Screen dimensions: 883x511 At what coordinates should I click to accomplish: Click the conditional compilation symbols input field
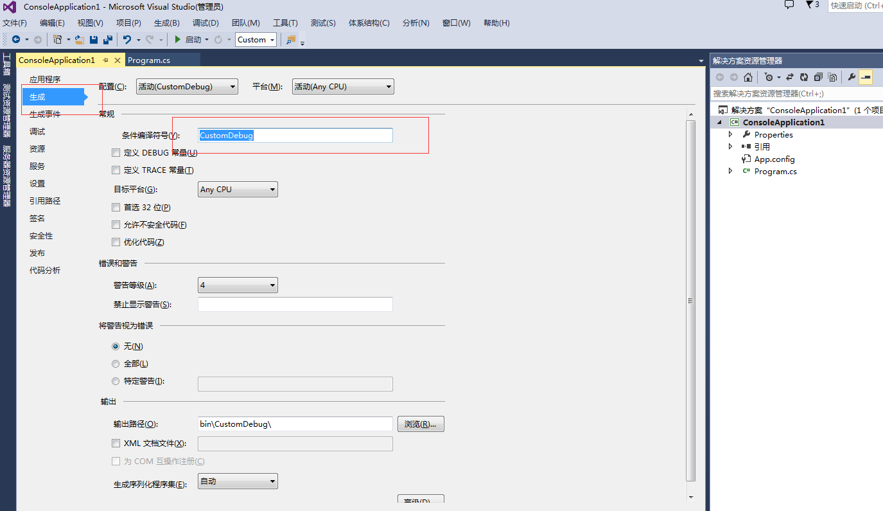pos(295,136)
